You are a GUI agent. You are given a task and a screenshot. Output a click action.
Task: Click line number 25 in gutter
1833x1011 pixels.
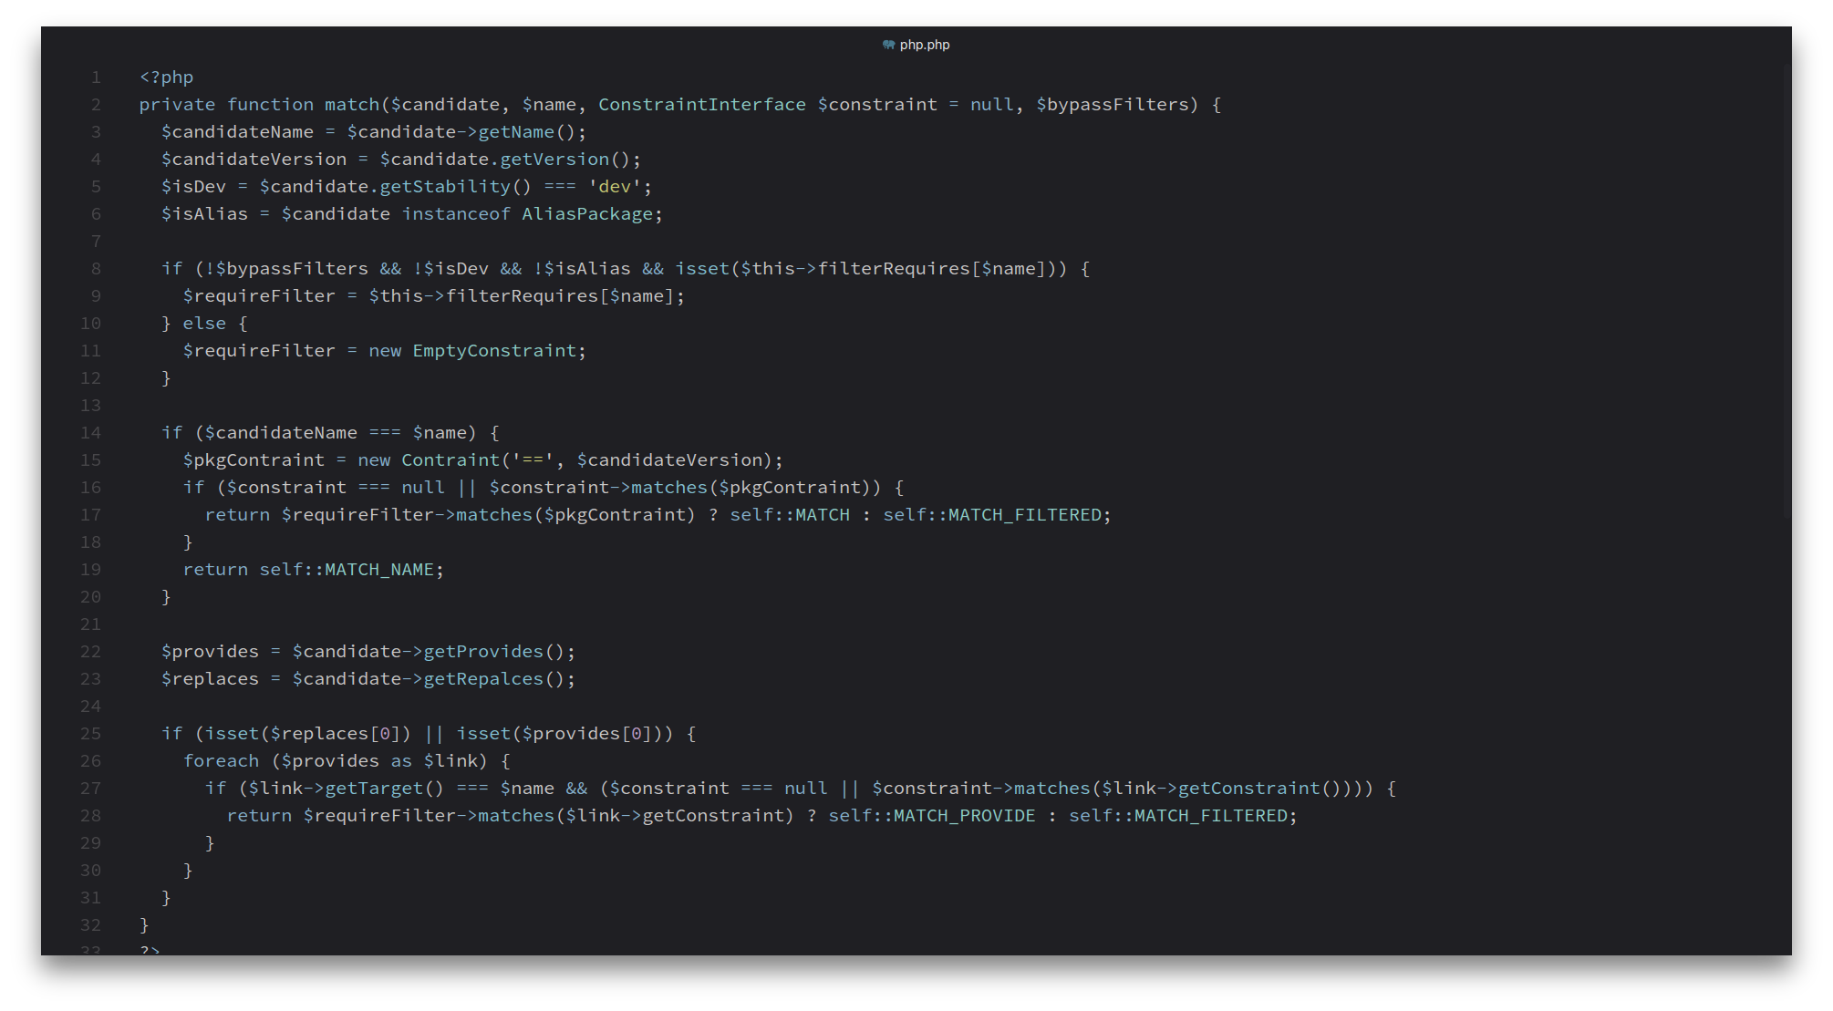(90, 734)
